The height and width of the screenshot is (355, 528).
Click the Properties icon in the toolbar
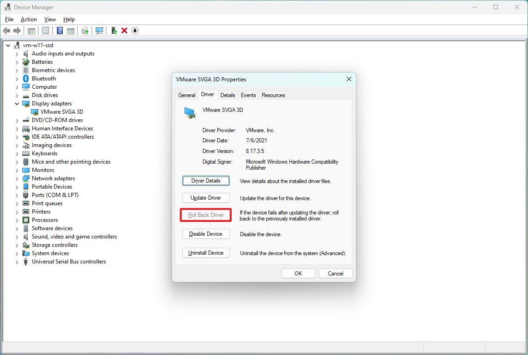coord(45,31)
